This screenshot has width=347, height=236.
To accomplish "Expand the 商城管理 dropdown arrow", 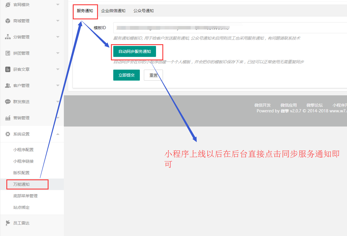I will (58, 21).
